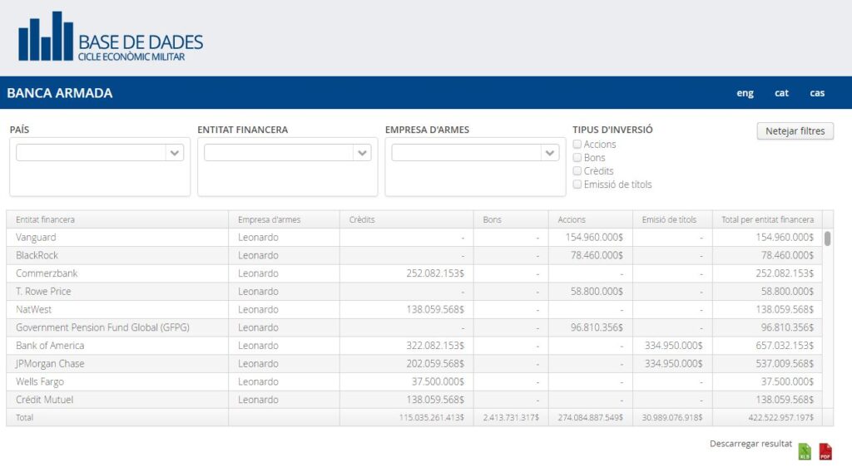The image size is (852, 472).
Task: Expand the Entitat Financera dropdown arrow
Action: click(363, 152)
